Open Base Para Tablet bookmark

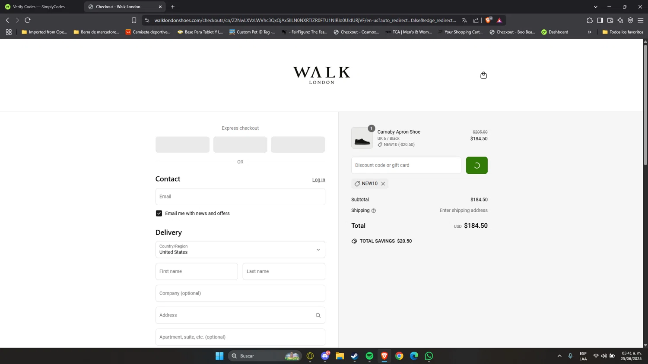click(x=200, y=32)
